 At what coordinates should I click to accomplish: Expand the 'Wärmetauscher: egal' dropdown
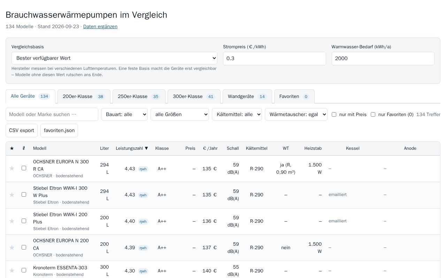[x=296, y=114]
